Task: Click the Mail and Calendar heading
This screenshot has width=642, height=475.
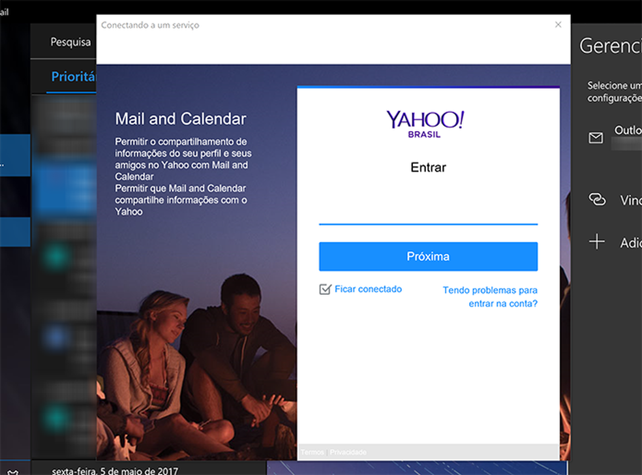Action: [181, 119]
